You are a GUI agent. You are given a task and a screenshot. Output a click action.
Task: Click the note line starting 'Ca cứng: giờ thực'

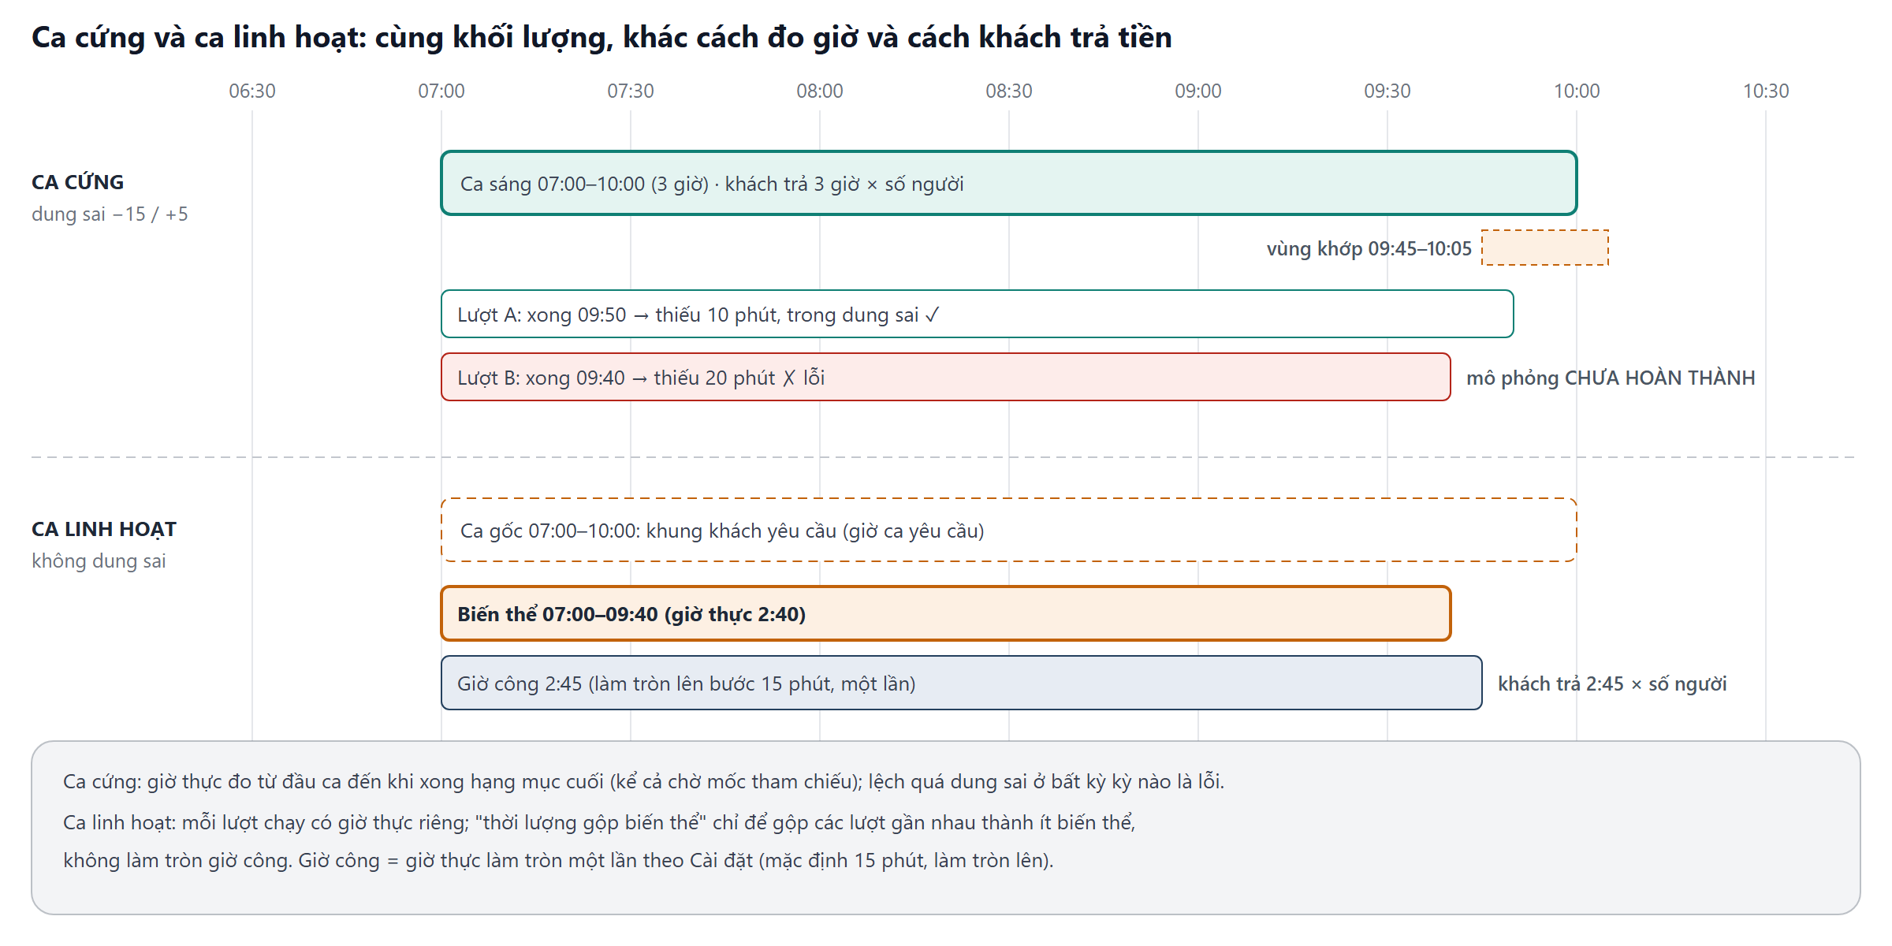click(x=643, y=782)
